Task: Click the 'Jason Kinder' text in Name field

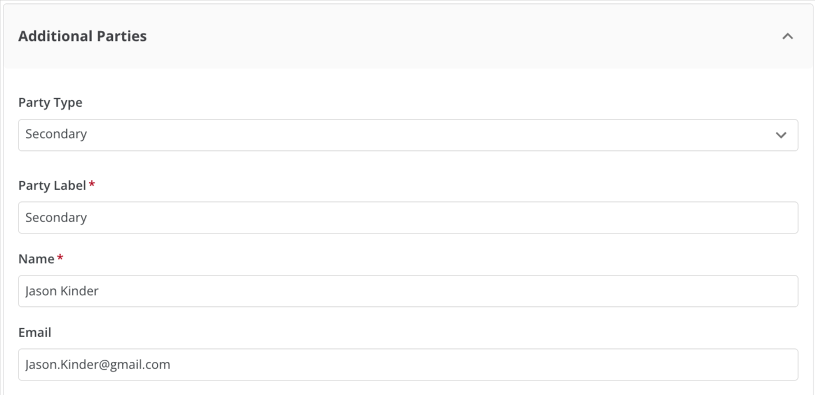Action: pyautogui.click(x=62, y=291)
